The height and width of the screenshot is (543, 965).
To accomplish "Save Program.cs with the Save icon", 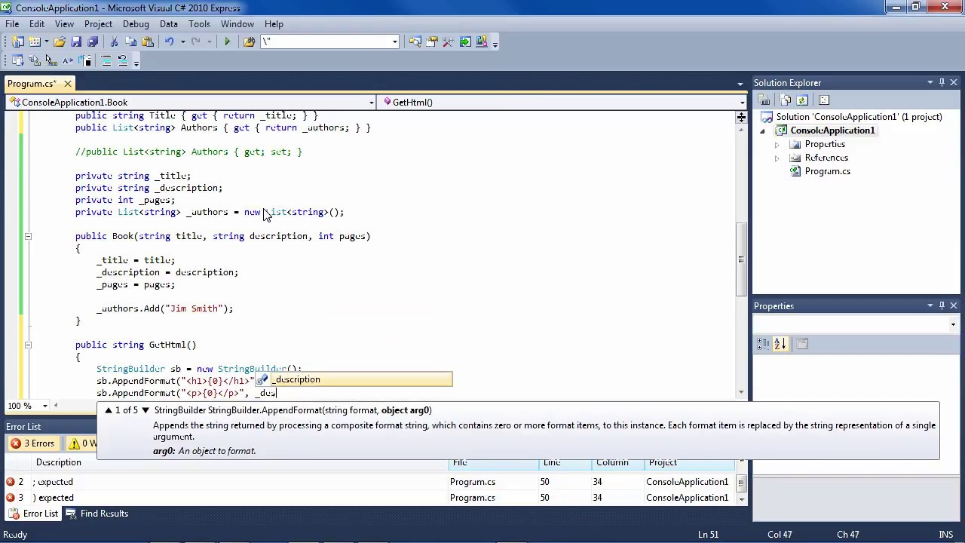I will click(76, 41).
